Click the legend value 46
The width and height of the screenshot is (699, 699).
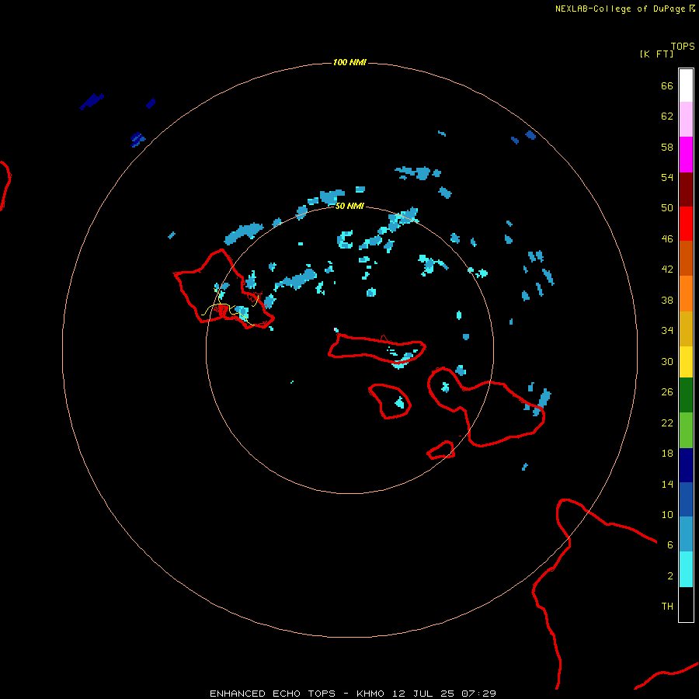pyautogui.click(x=667, y=238)
